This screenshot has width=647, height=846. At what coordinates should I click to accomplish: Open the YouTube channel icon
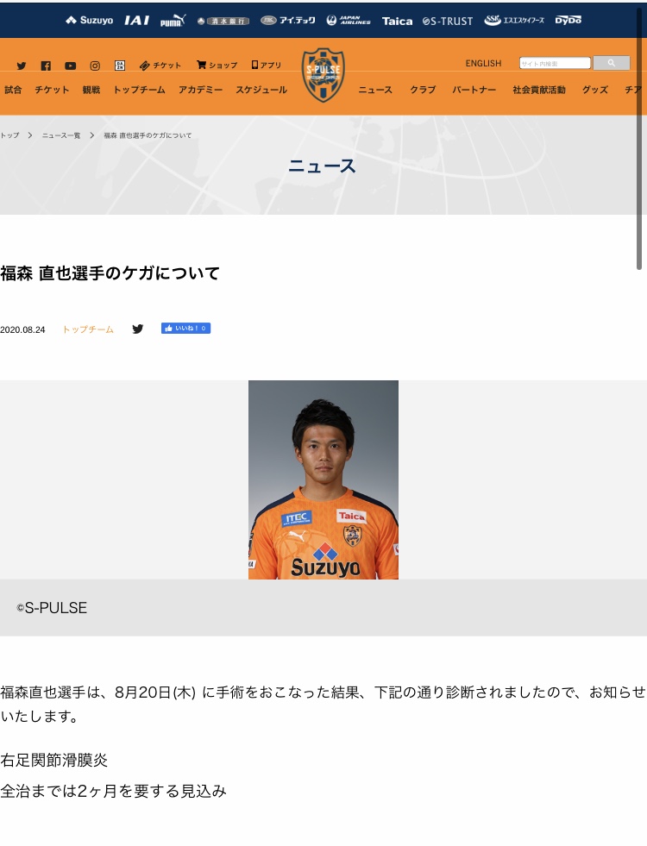click(70, 66)
